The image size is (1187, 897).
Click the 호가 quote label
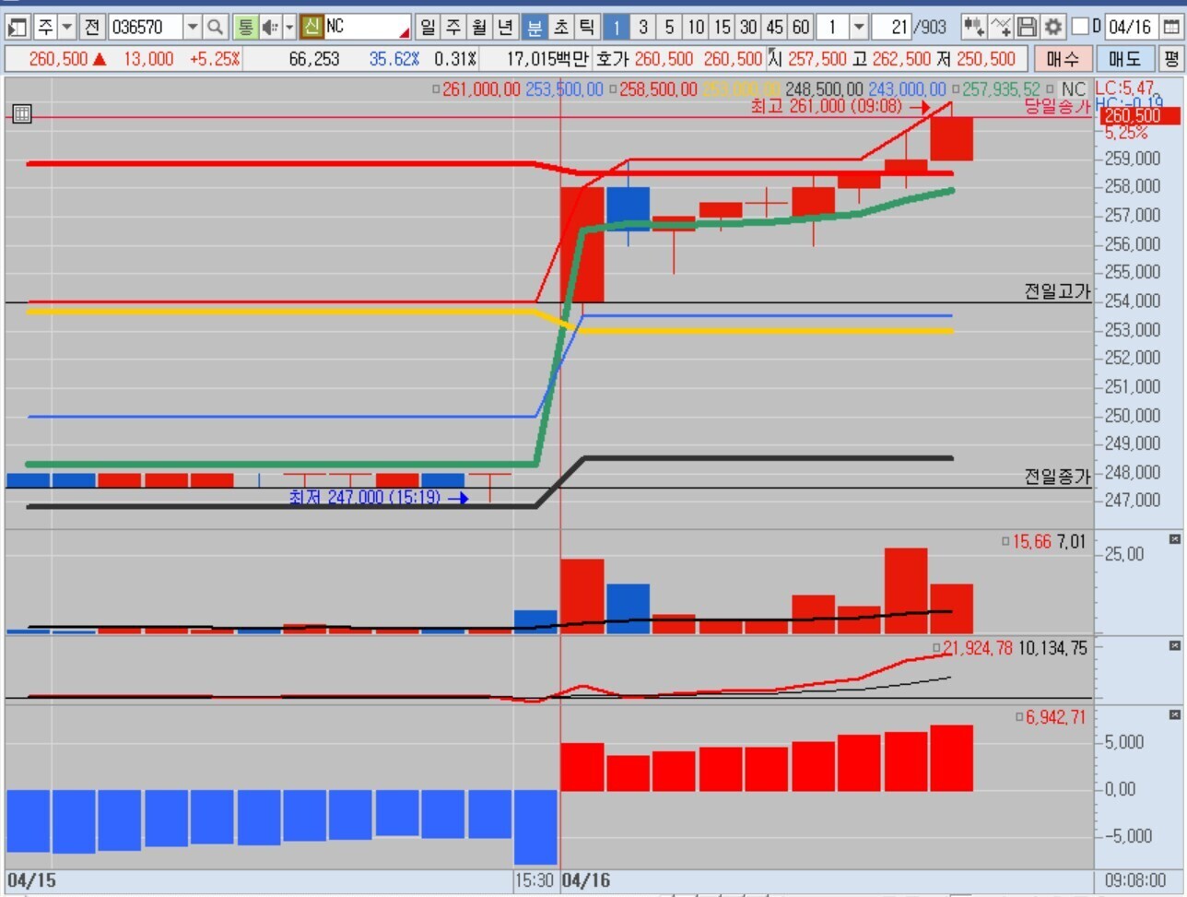612,59
